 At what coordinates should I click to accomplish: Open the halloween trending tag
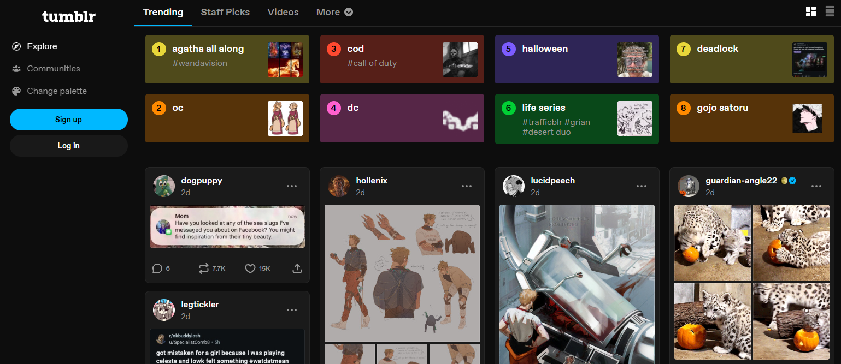(577, 59)
